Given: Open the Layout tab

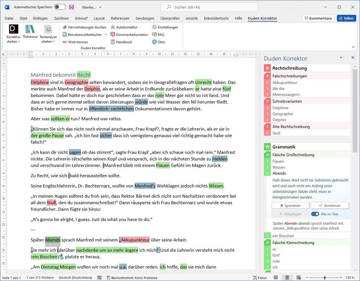Looking at the screenshot, I should (x=99, y=18).
